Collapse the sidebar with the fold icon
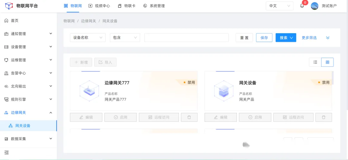Viewport: 348px width, 160px height. (6, 153)
